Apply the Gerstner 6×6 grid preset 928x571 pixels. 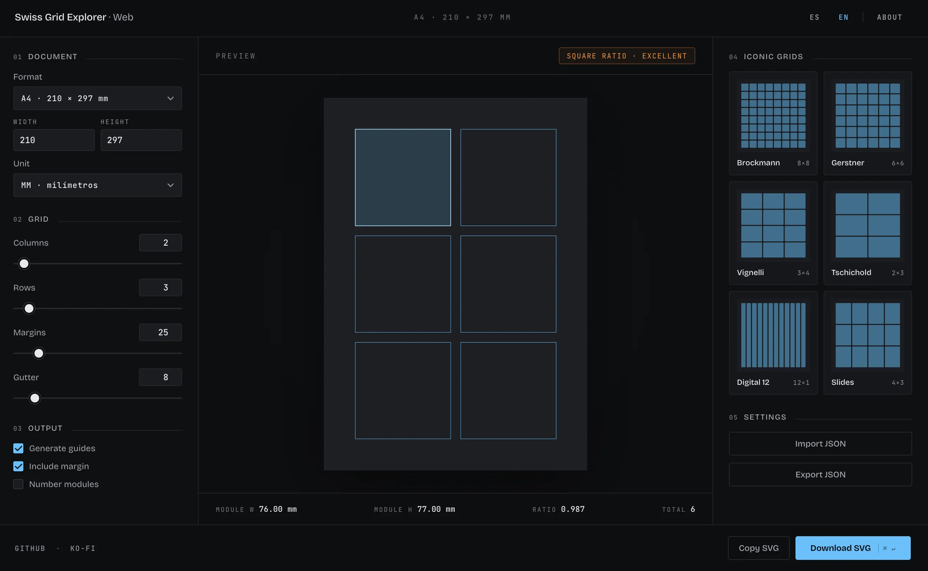[x=868, y=123]
